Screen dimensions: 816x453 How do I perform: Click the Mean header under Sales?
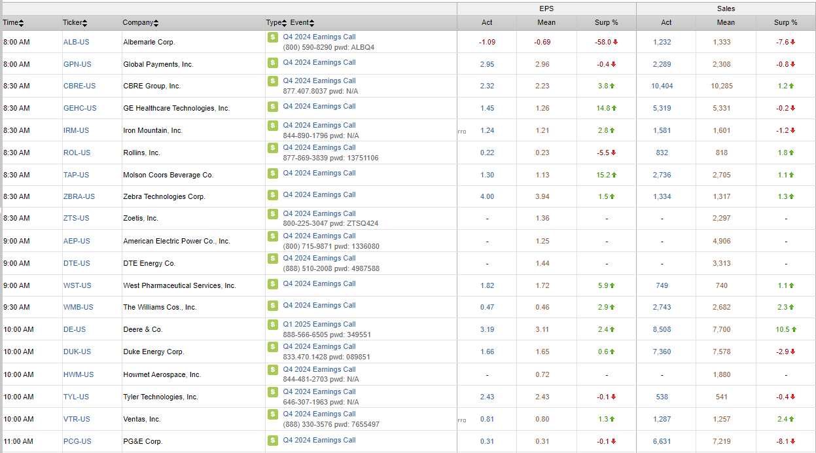[726, 22]
